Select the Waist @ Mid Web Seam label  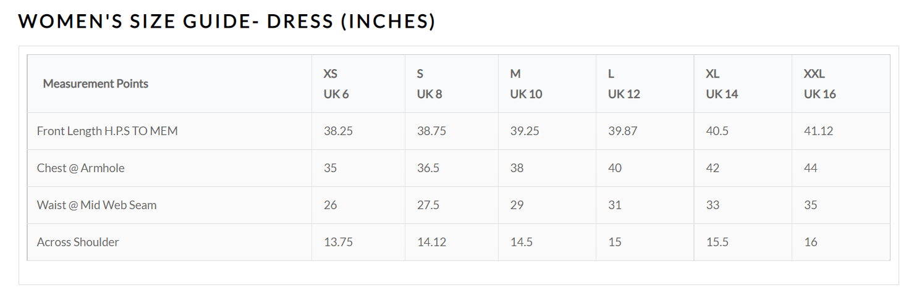tap(97, 205)
